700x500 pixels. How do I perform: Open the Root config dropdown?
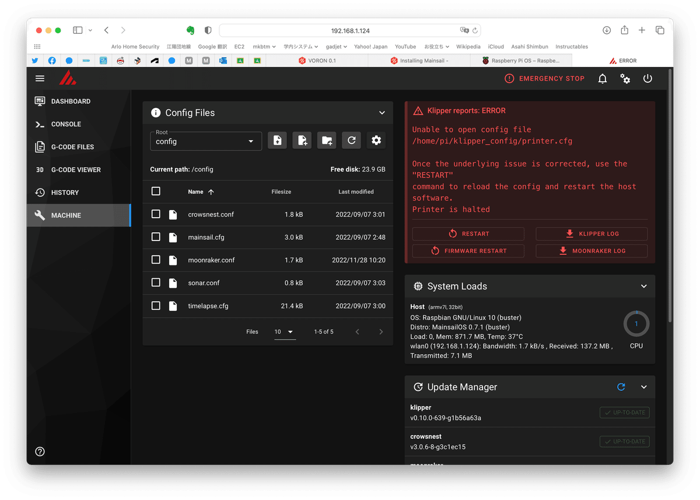(206, 141)
